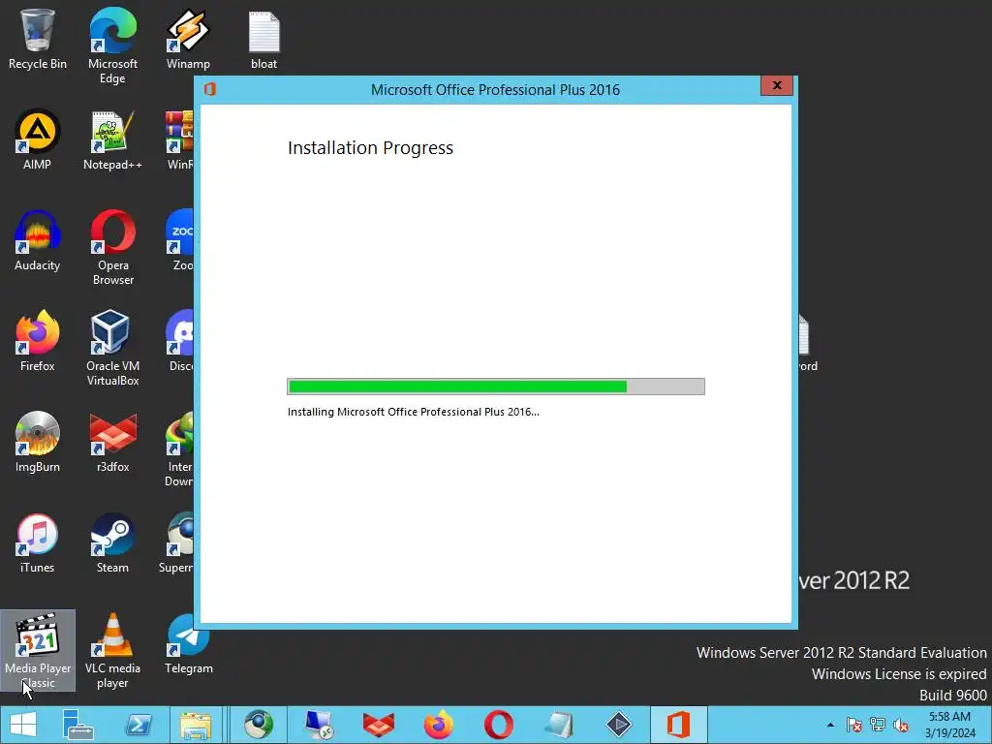Select the Media Player Classic shortcut
992x744 pixels.
[x=38, y=650]
